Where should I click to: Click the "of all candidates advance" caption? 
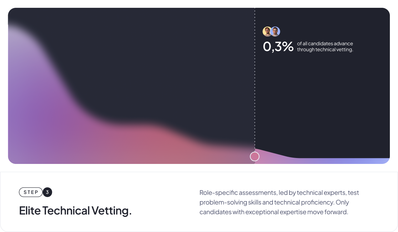[325, 44]
